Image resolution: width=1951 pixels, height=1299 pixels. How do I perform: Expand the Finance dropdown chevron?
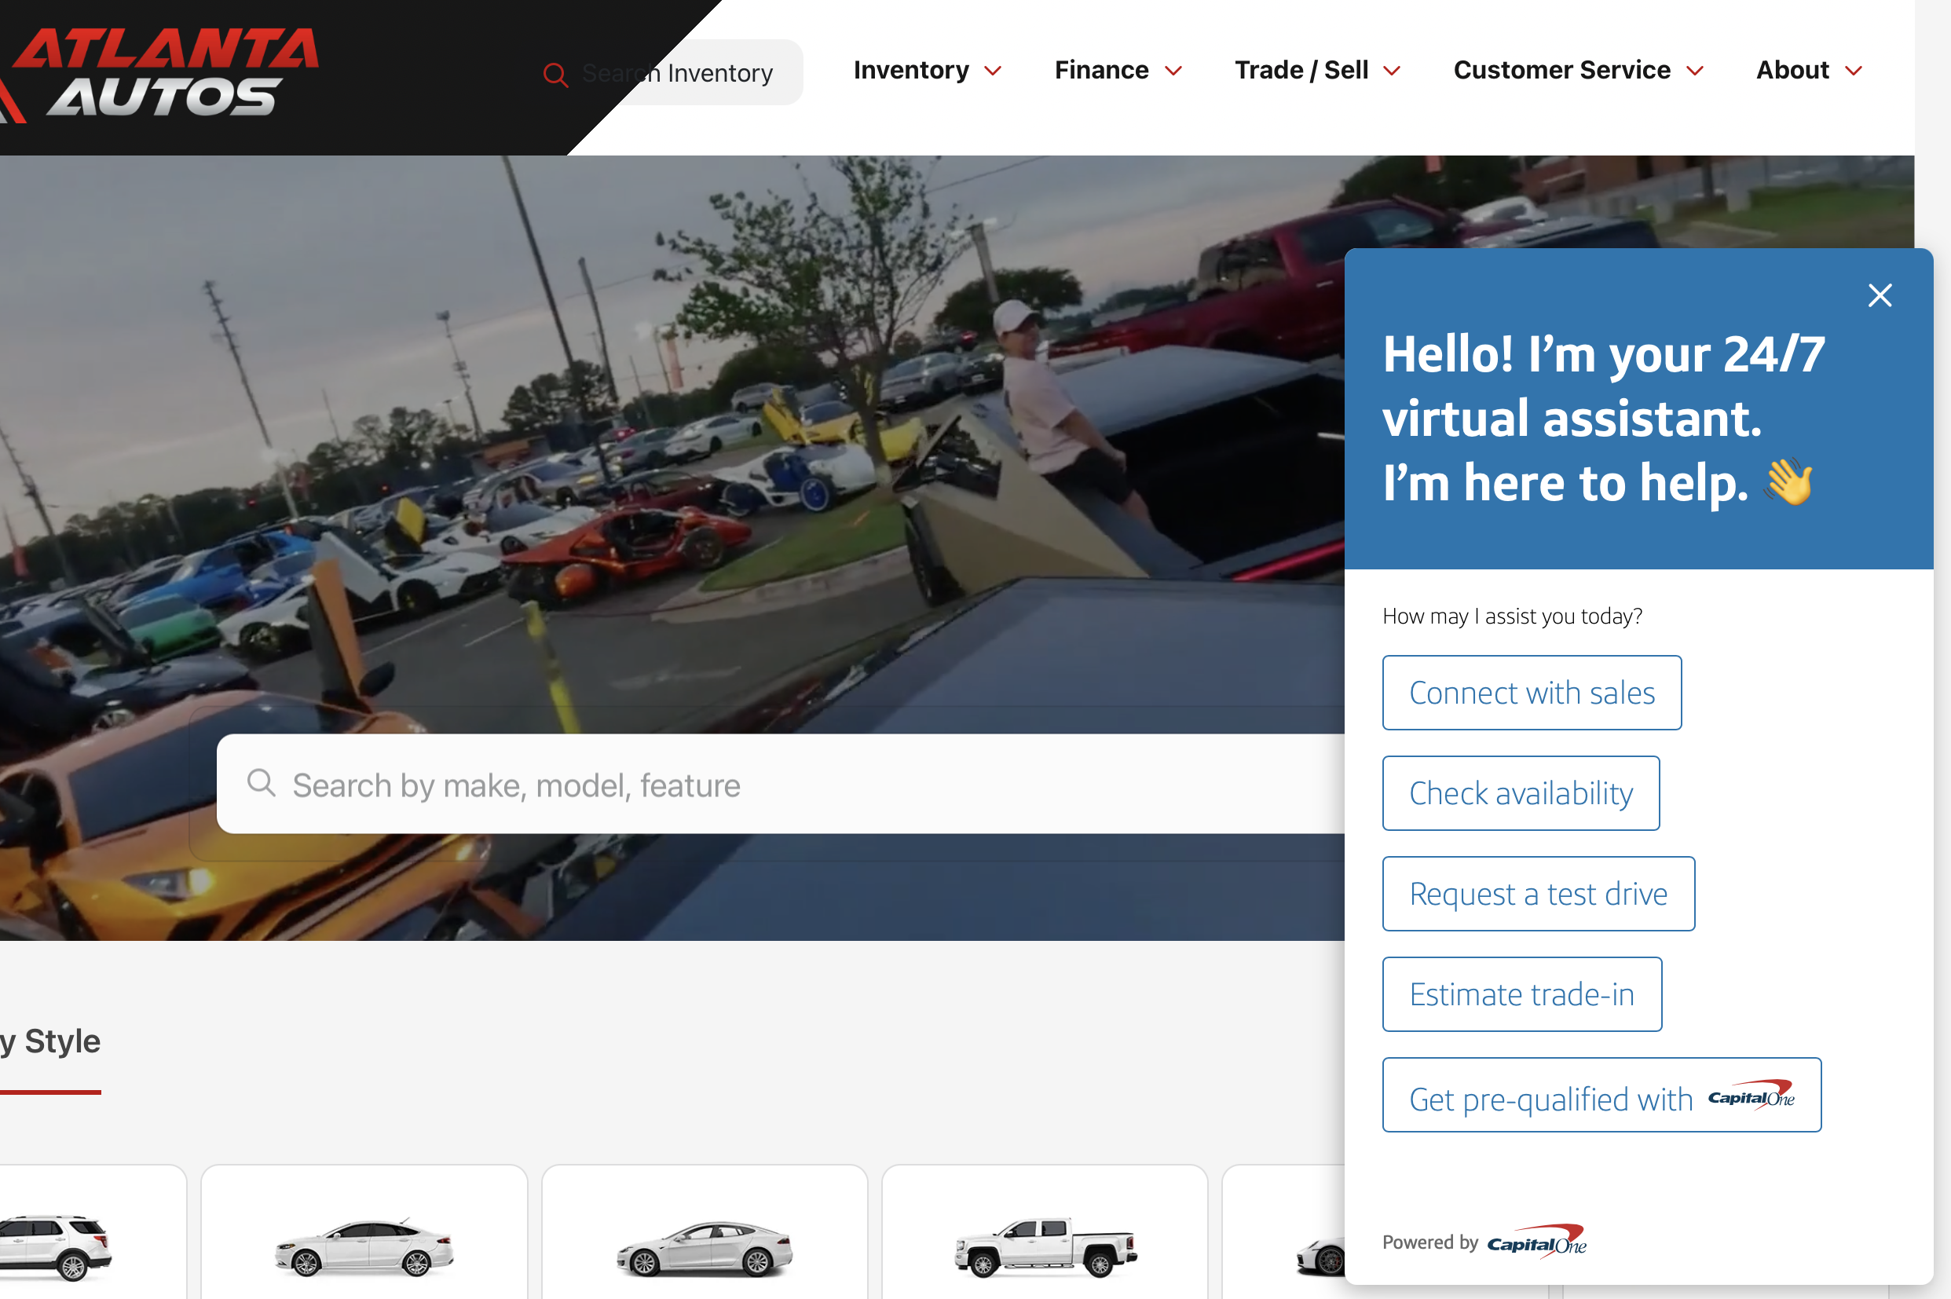1173,71
